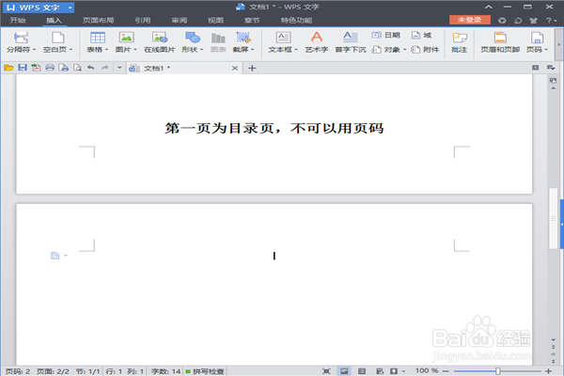564x376 pixels.
Task: Undo the last action
Action: click(x=91, y=68)
